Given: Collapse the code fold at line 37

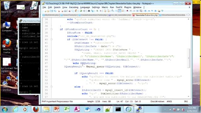Looking at the screenshot, I should click(x=52, y=29).
